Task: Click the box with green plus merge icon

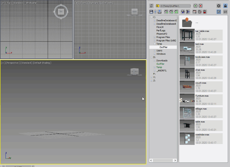Action: pyautogui.click(x=166, y=12)
